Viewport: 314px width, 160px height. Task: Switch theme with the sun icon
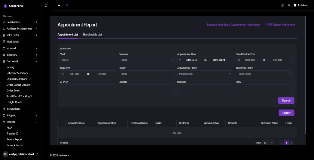tap(282, 5)
